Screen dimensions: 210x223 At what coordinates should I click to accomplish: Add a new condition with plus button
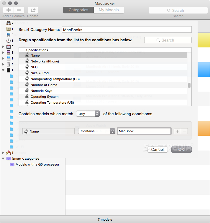[x=178, y=131]
